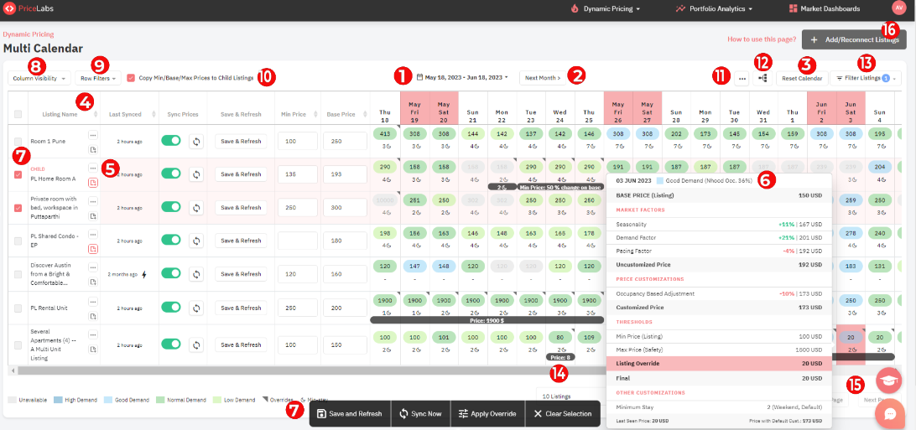
Task: Sort by the Listing Name column arrows
Action: (96, 114)
